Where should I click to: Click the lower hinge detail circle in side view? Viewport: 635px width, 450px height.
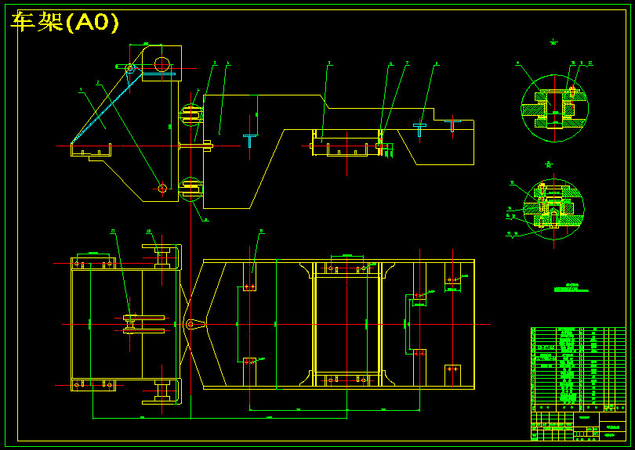point(190,189)
